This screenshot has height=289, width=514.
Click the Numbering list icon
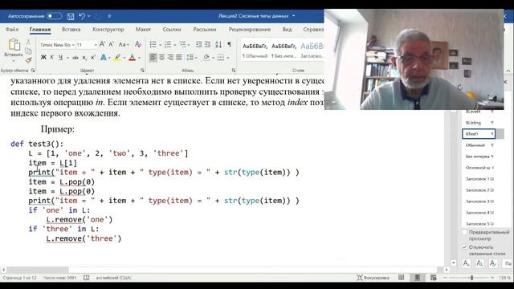(x=168, y=44)
